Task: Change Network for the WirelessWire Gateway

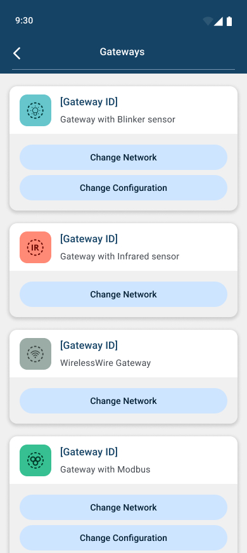Action: 123,401
